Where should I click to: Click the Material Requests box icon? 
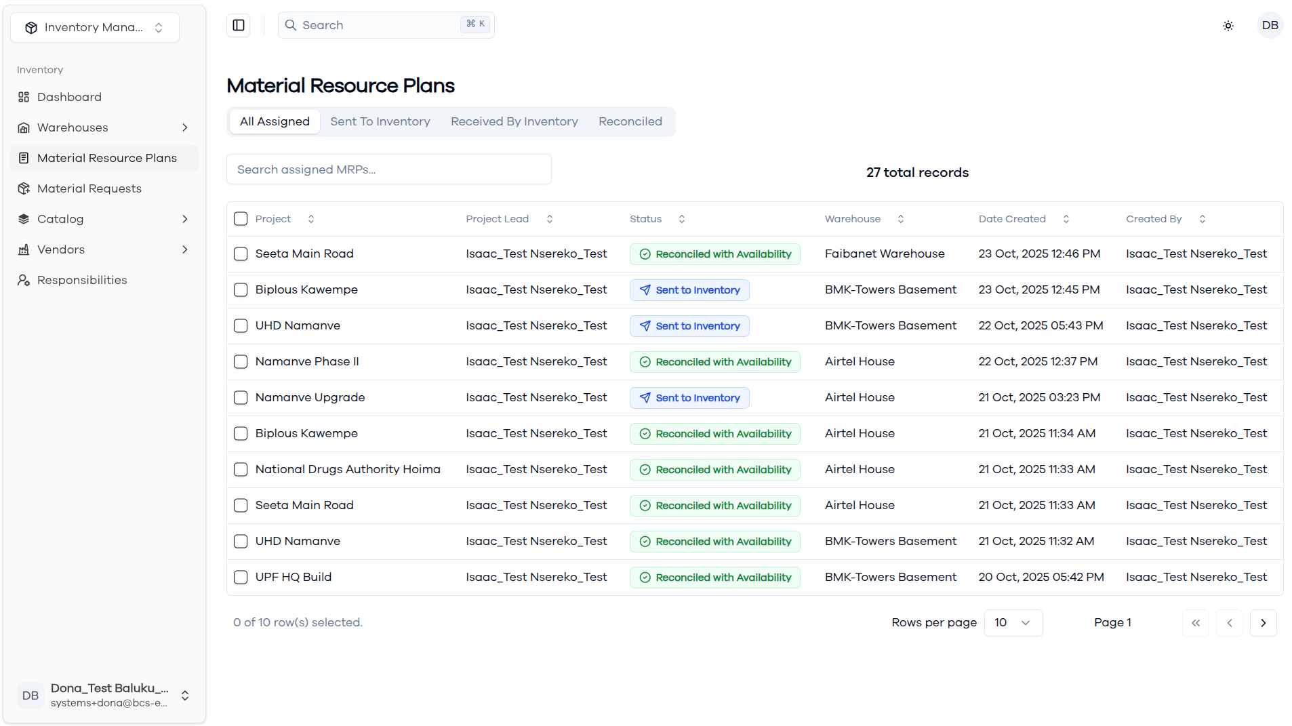coord(24,188)
